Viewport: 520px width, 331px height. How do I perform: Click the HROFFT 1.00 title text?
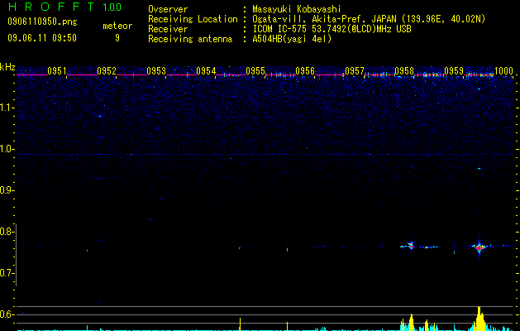[64, 7]
